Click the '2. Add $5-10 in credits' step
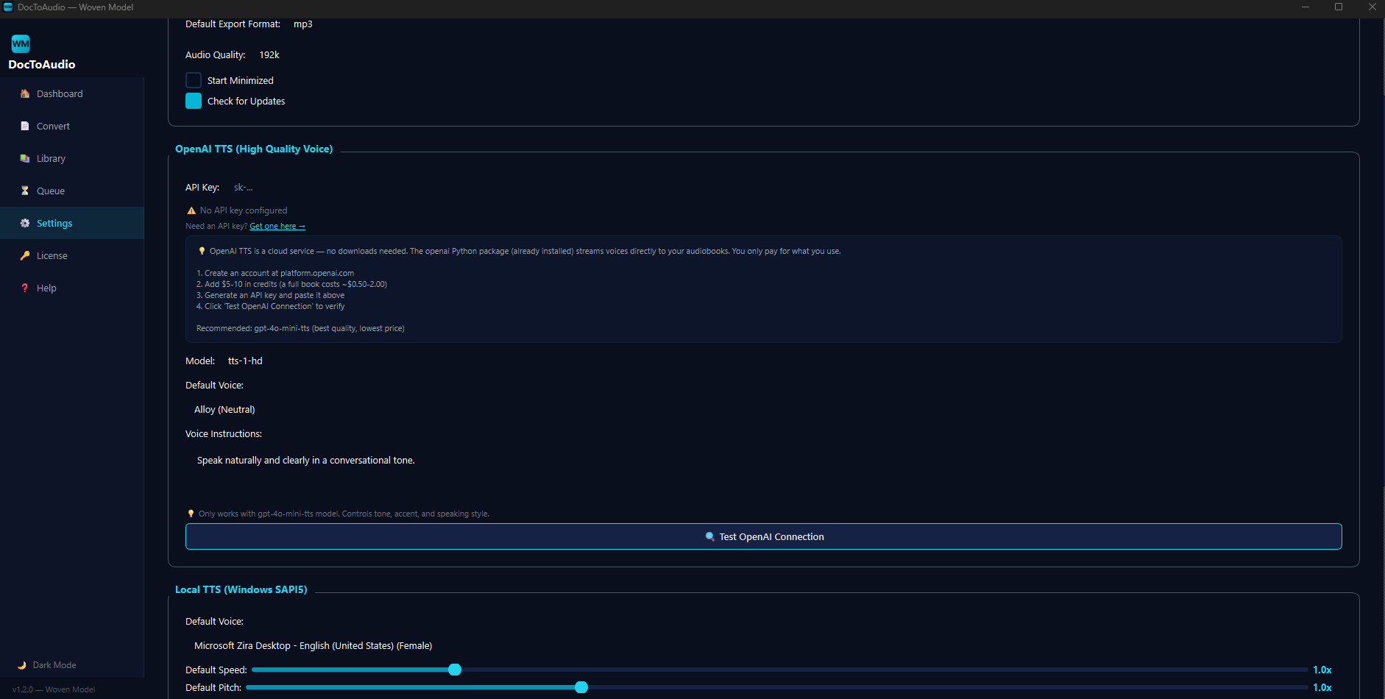The width and height of the screenshot is (1385, 699). [x=291, y=284]
